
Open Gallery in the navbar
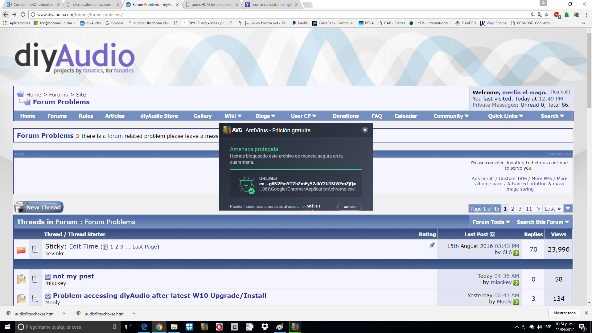point(203,116)
